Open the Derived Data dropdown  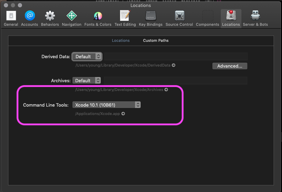(x=87, y=56)
